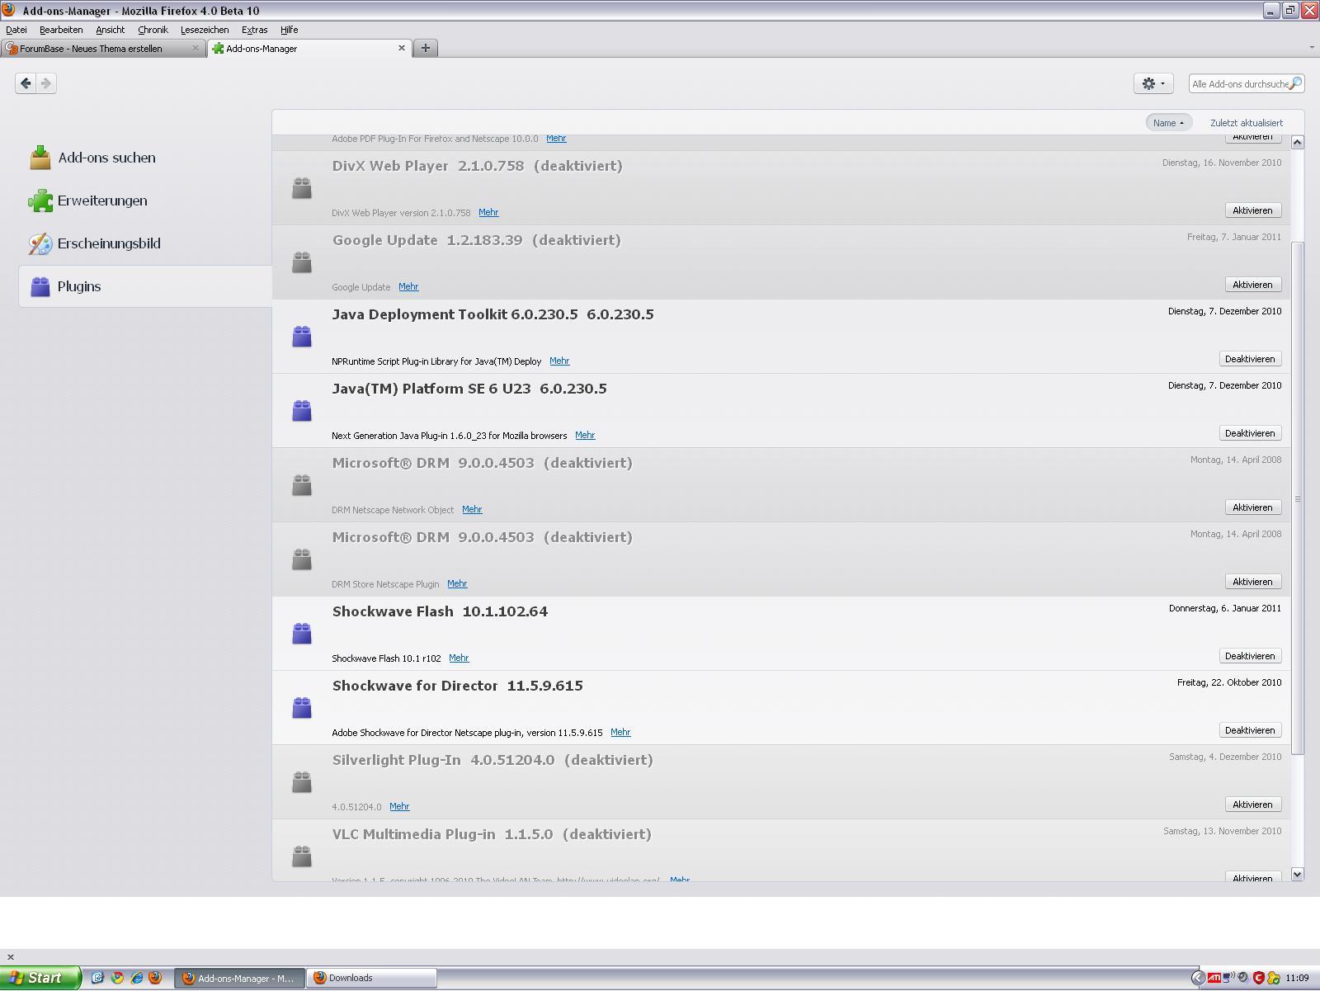Show more about Java Deployment Toolkit
This screenshot has width=1320, height=991.
pyautogui.click(x=559, y=361)
